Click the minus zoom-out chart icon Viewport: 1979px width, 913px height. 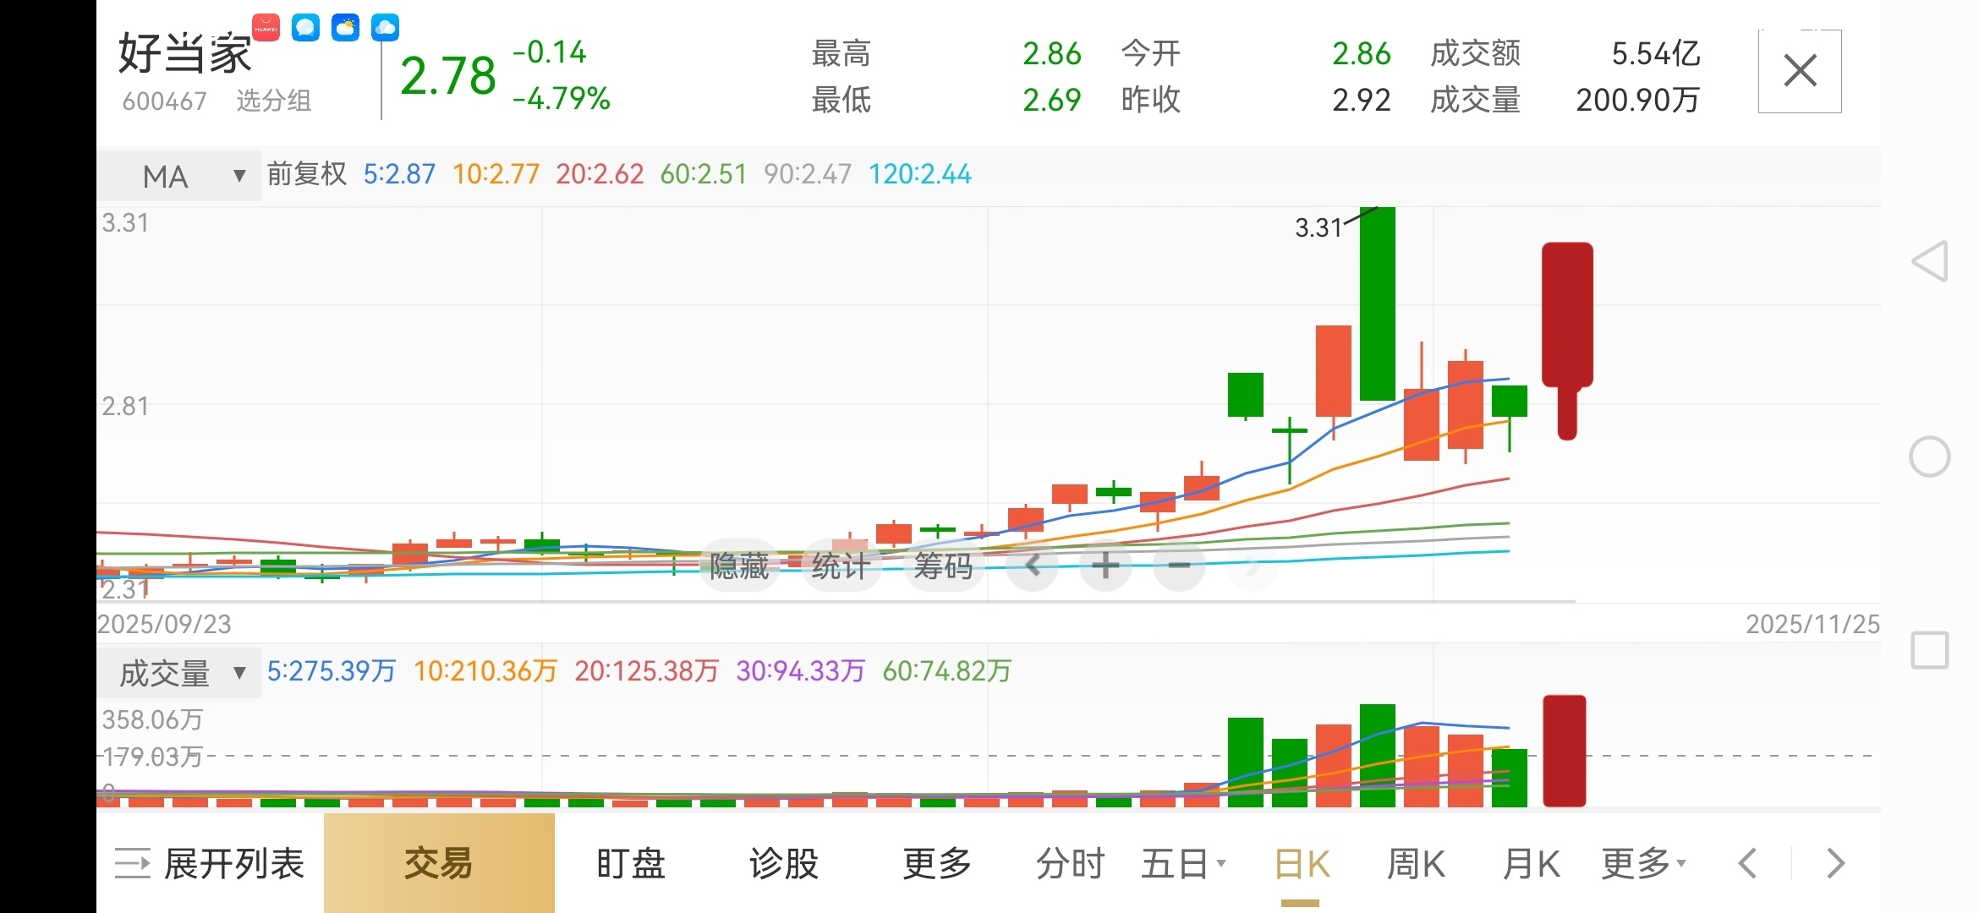(1179, 565)
